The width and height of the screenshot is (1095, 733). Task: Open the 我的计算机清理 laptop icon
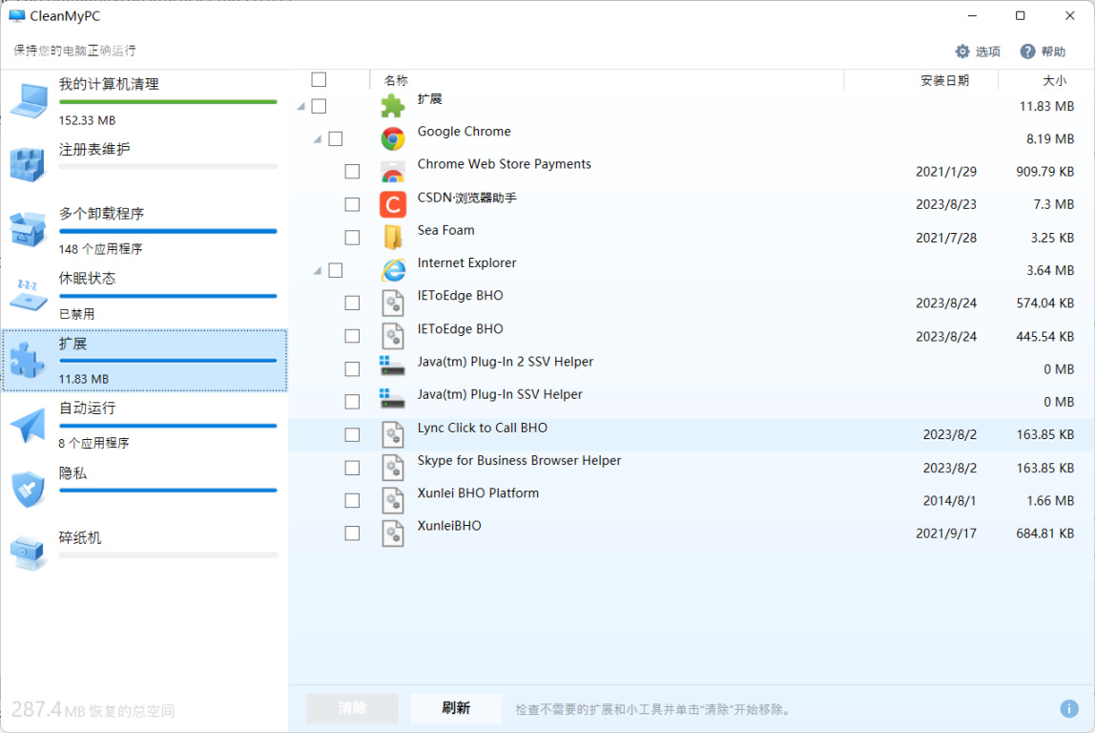(29, 100)
